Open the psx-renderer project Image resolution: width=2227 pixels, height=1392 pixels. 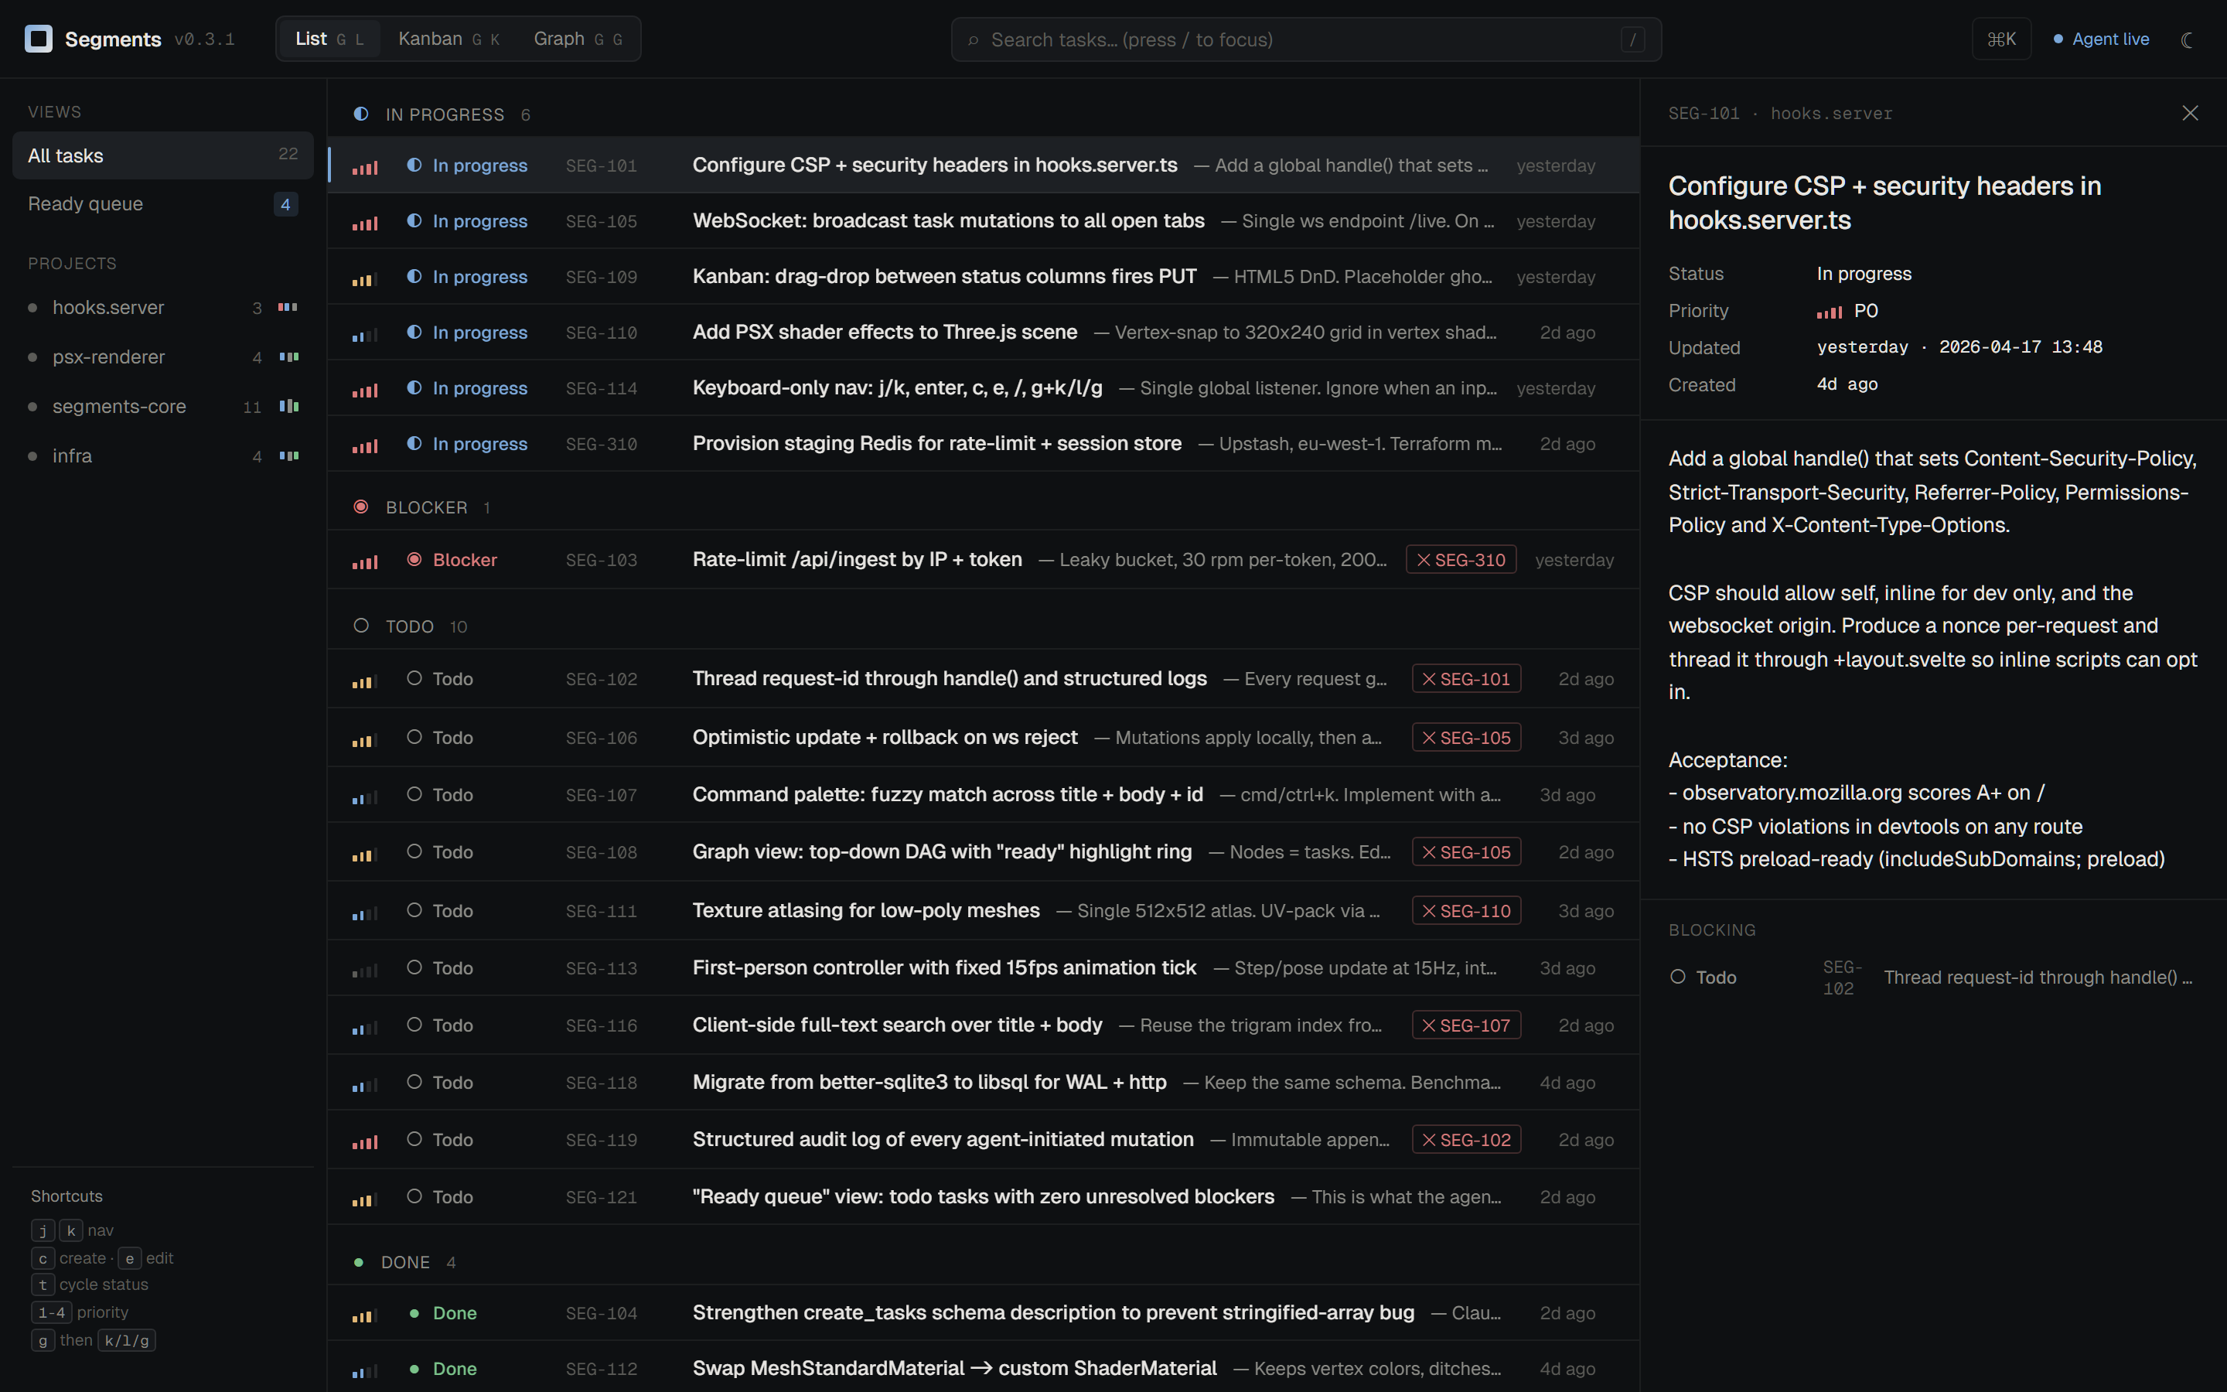(163, 357)
